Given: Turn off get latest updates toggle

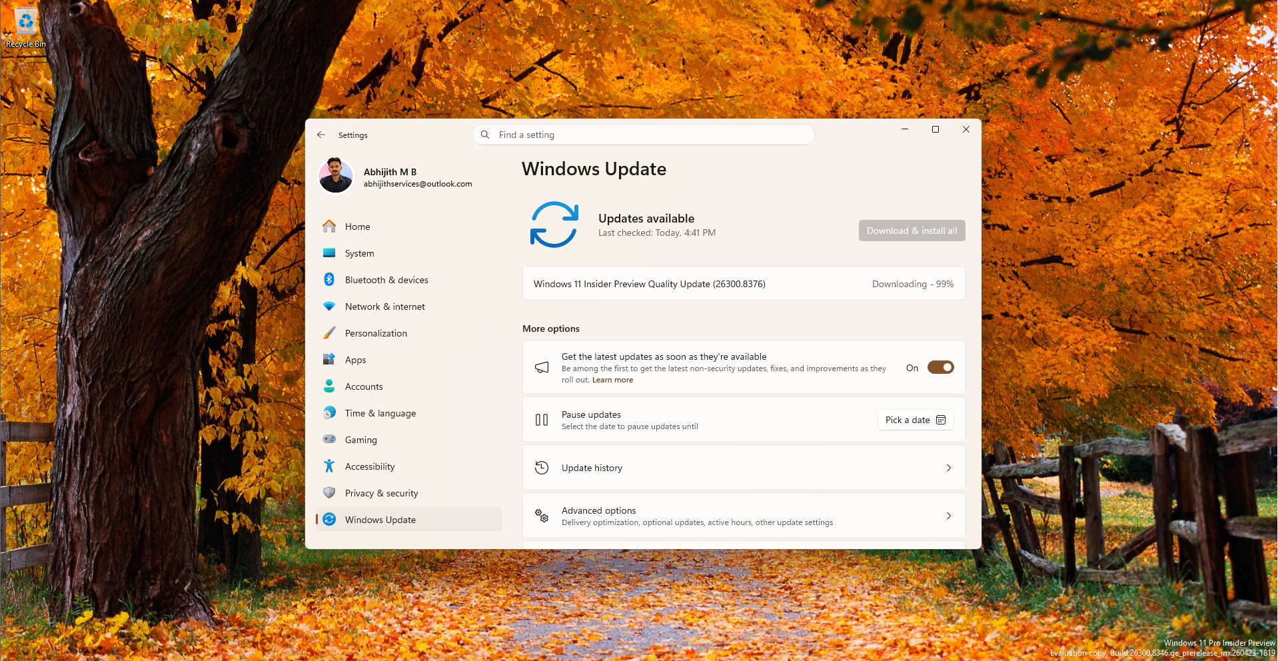Looking at the screenshot, I should tap(941, 368).
